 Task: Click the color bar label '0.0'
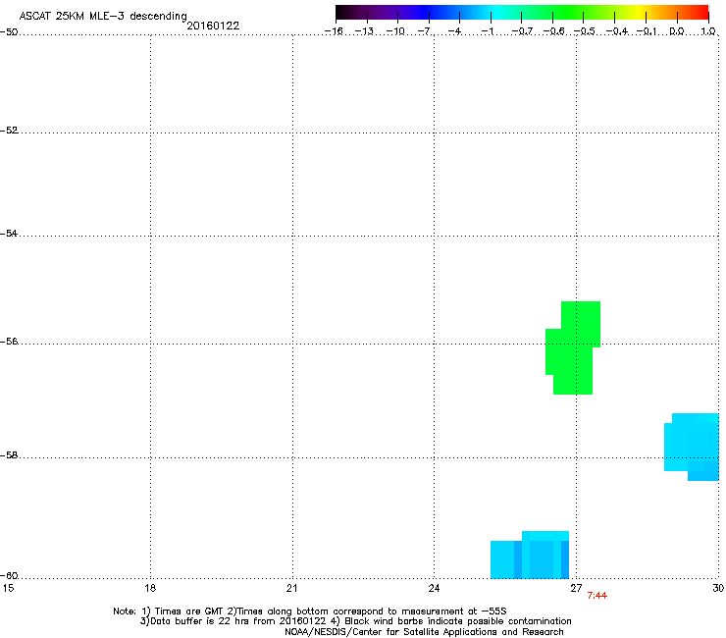coord(677,31)
